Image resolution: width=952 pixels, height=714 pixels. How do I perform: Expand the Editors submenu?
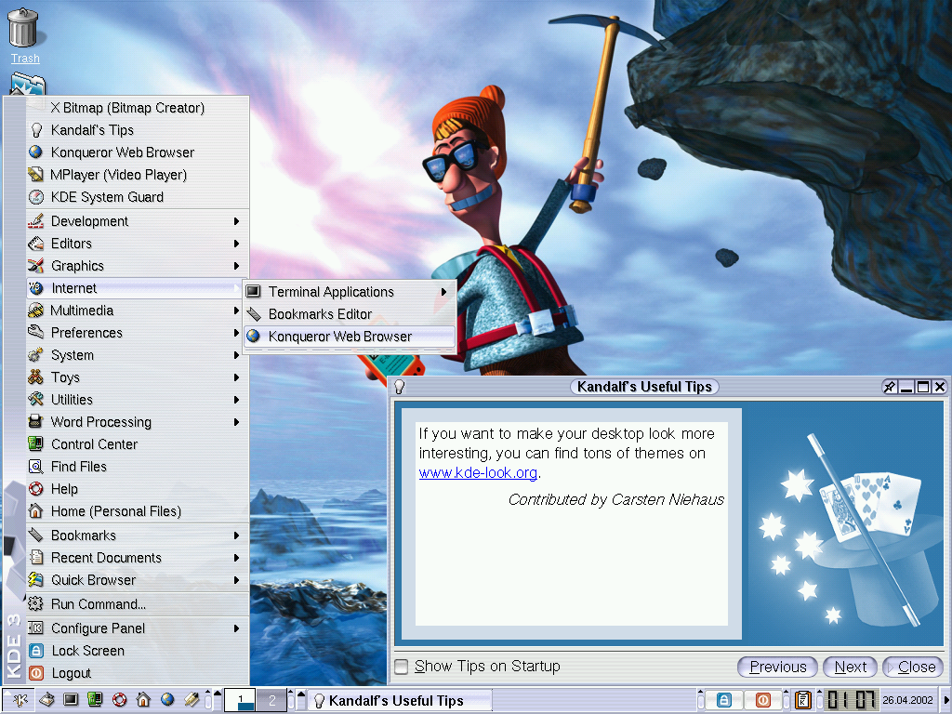click(138, 244)
